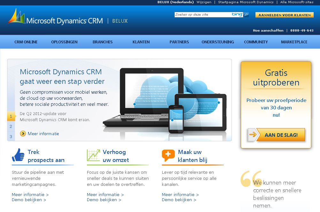Click the BELUX (Nederlands) region label

[x=176, y=2]
